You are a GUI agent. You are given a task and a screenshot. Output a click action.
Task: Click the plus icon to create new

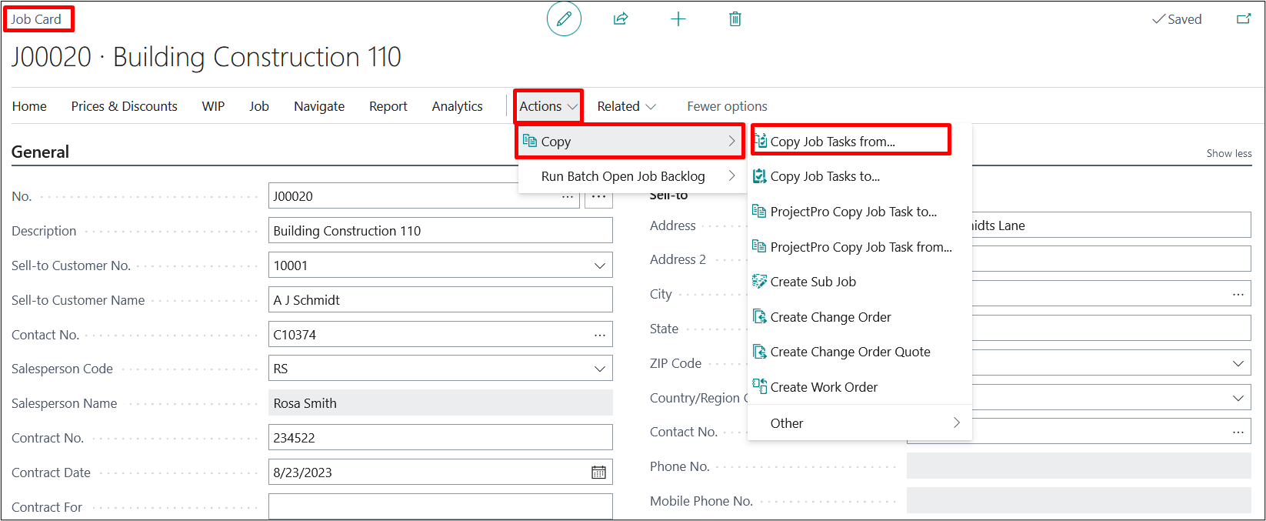point(678,19)
